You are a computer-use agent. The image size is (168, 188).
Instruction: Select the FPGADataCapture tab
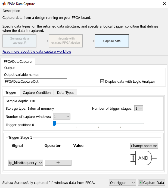click(18, 61)
